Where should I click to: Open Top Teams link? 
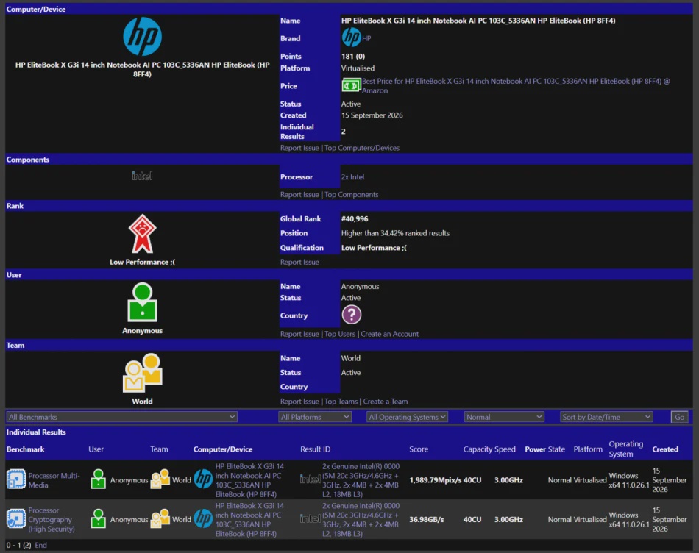pyautogui.click(x=341, y=402)
